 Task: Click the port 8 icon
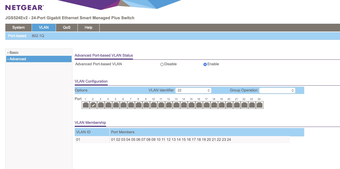[139, 105]
